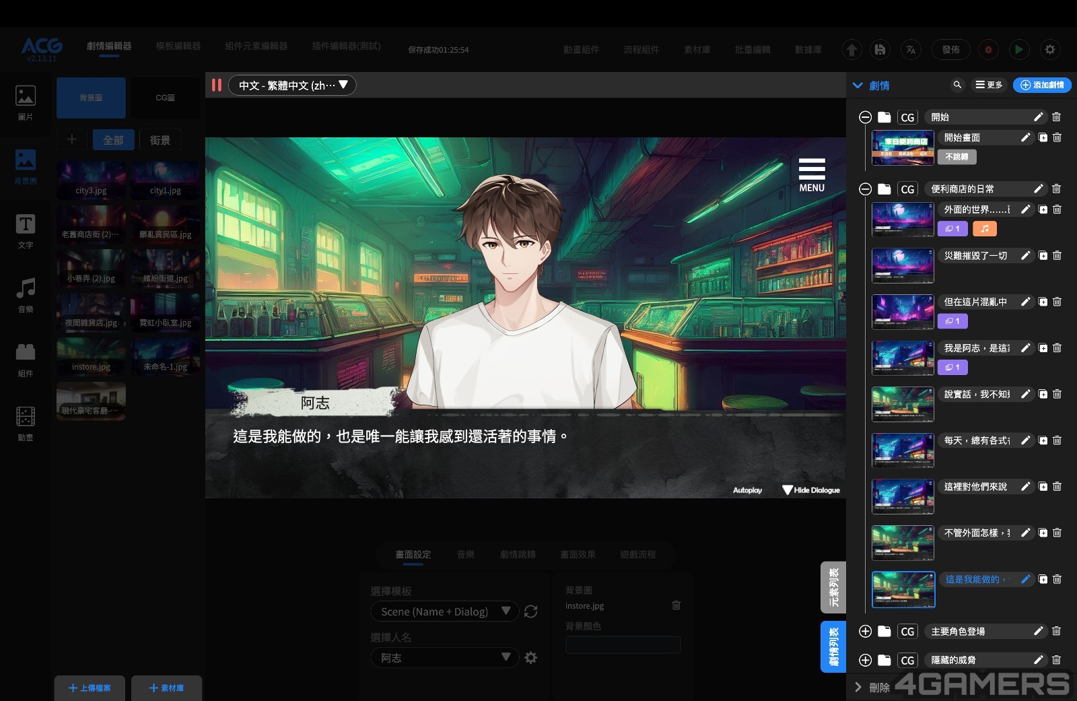Click the 不跳轉 tag under 開始畫面

pyautogui.click(x=957, y=157)
